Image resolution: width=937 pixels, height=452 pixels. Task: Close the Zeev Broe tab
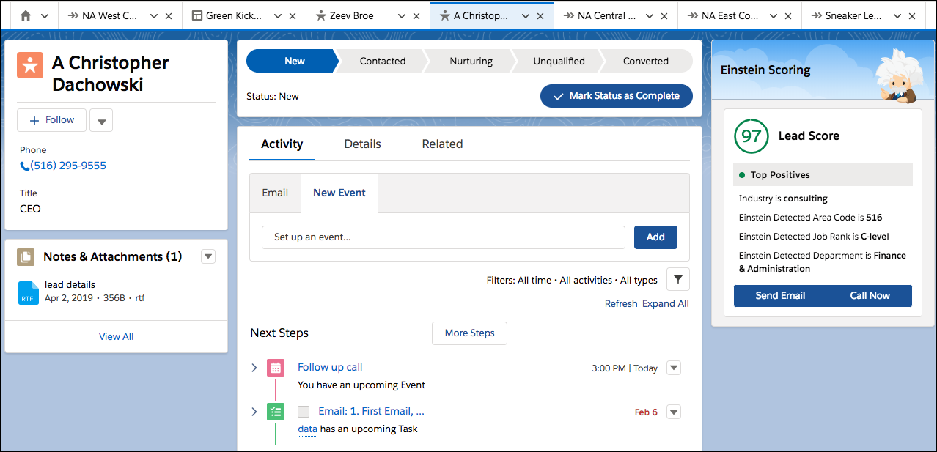417,16
